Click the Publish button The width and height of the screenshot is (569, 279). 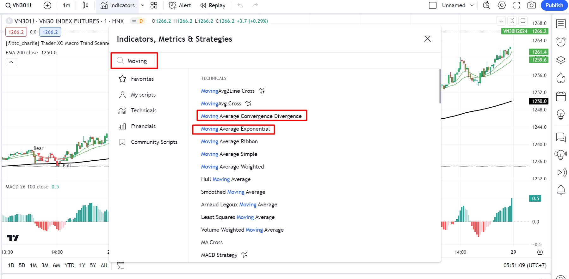pyautogui.click(x=554, y=5)
